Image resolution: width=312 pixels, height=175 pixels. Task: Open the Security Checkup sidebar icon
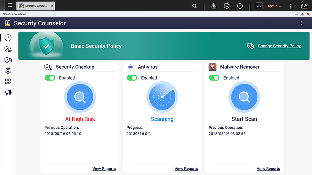pyautogui.click(x=8, y=60)
